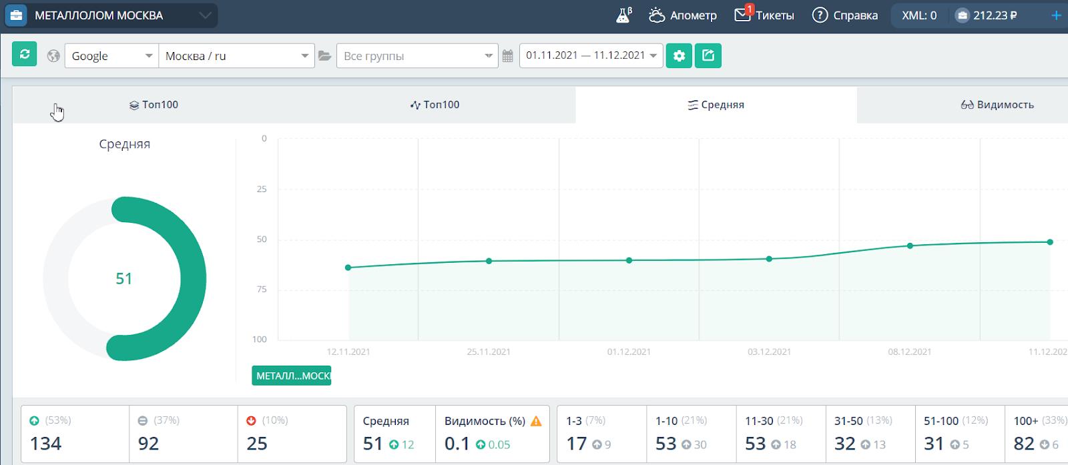This screenshot has width=1068, height=465.
Task: Expand the Все группы group selector
Action: tap(417, 56)
